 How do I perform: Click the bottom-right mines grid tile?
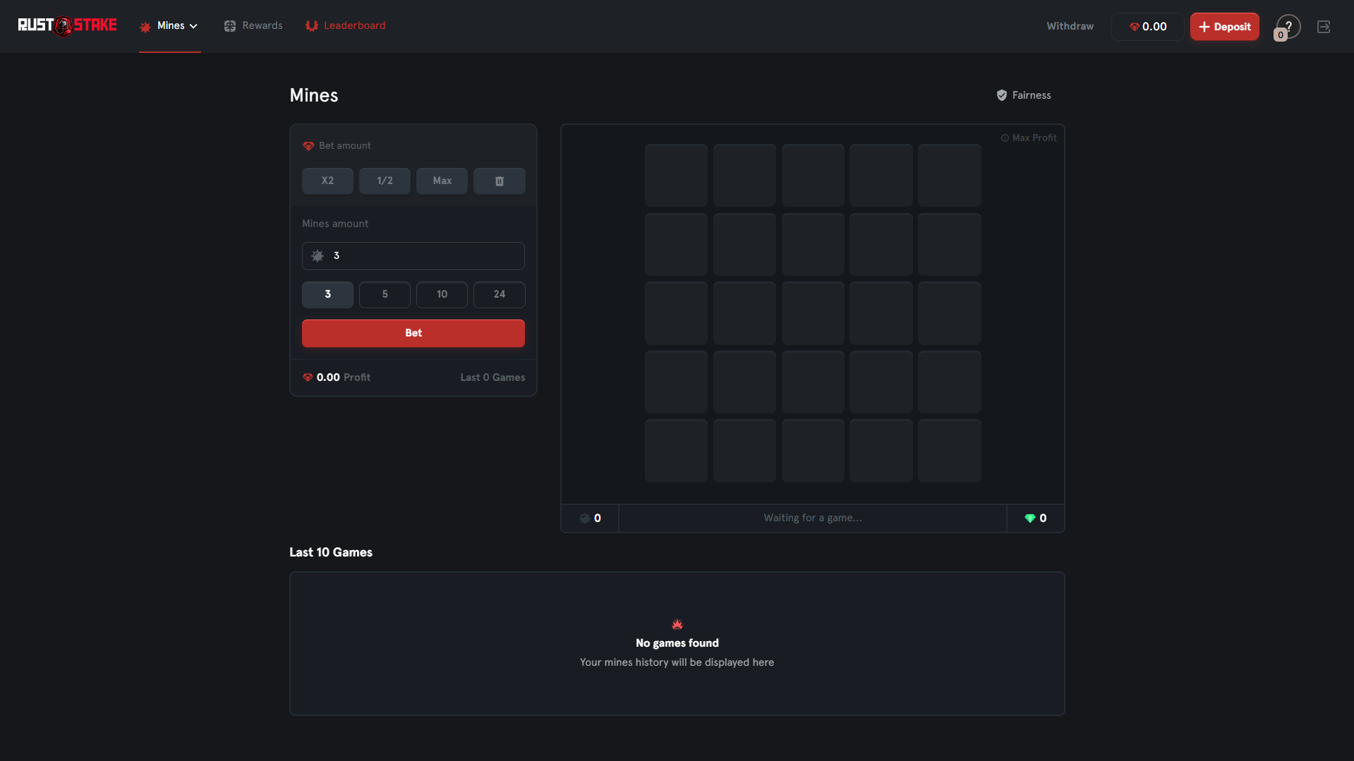pos(949,451)
